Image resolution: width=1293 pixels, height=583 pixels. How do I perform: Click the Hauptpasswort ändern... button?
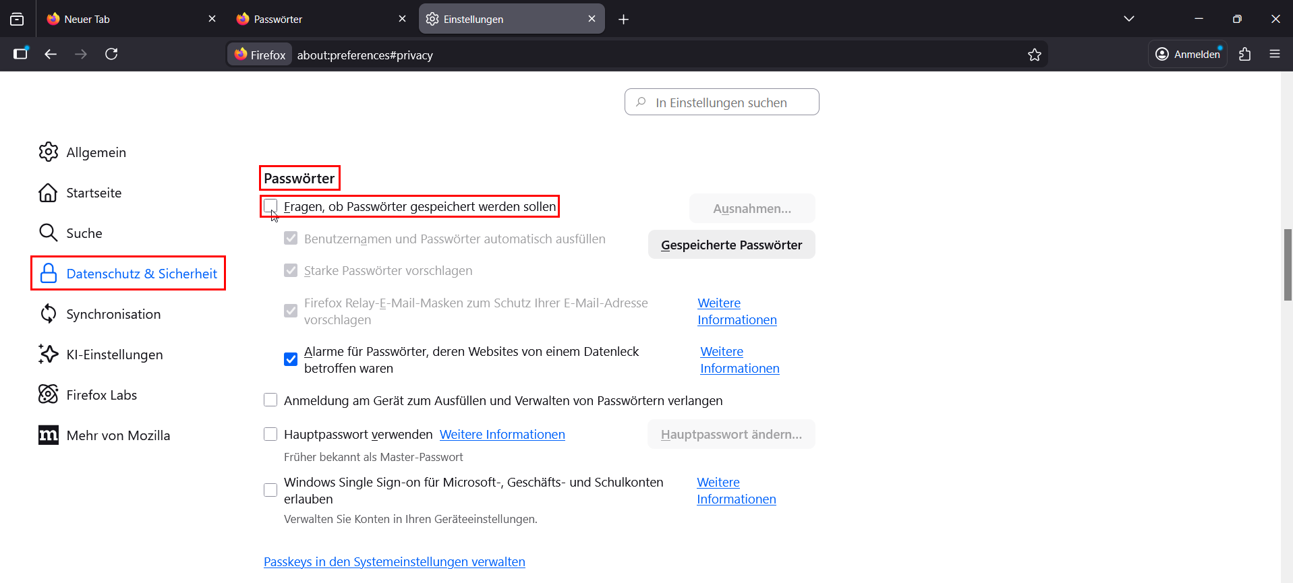[x=732, y=434]
